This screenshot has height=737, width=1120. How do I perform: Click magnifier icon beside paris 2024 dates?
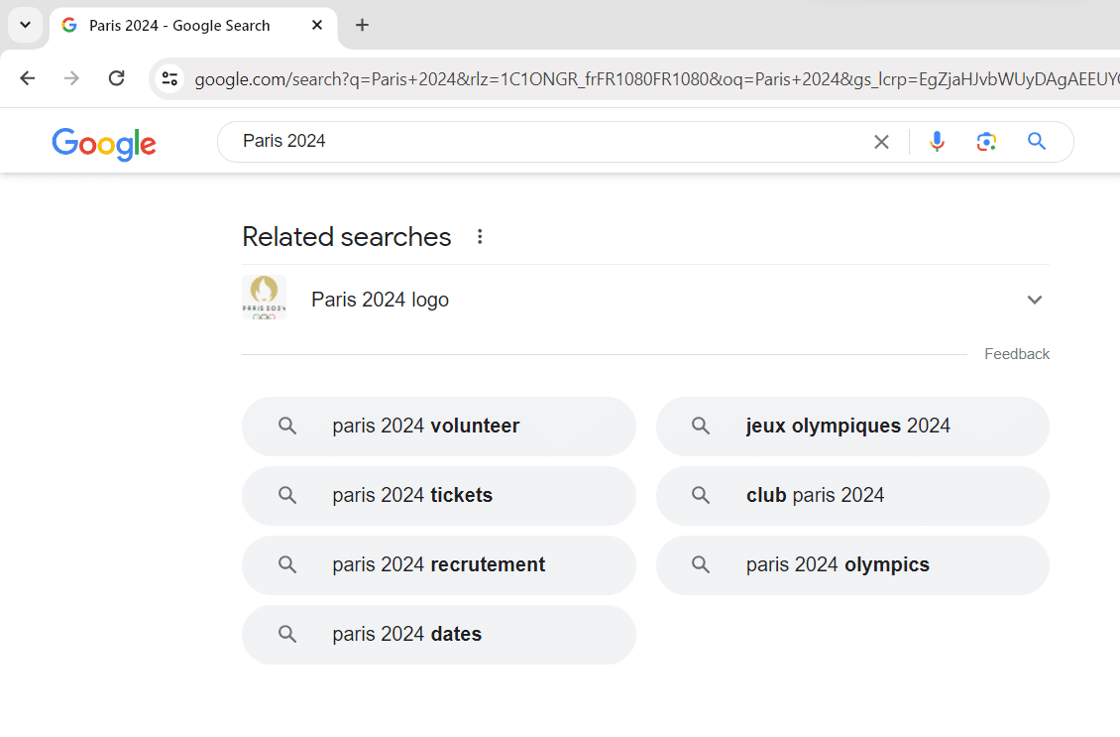287,634
